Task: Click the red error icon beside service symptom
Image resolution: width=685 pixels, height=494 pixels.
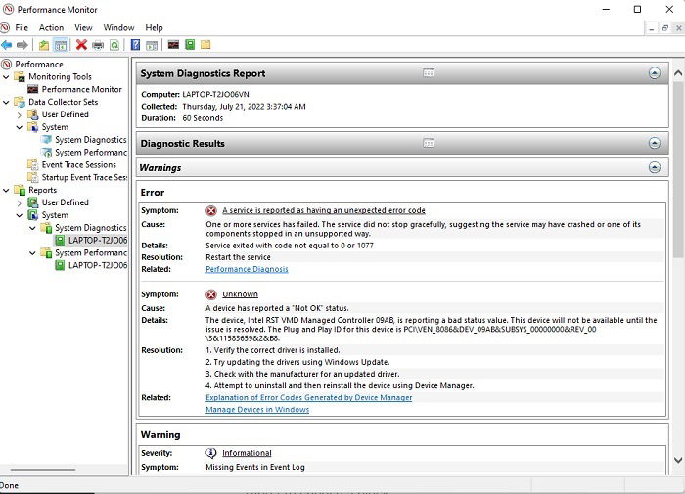Action: (211, 211)
